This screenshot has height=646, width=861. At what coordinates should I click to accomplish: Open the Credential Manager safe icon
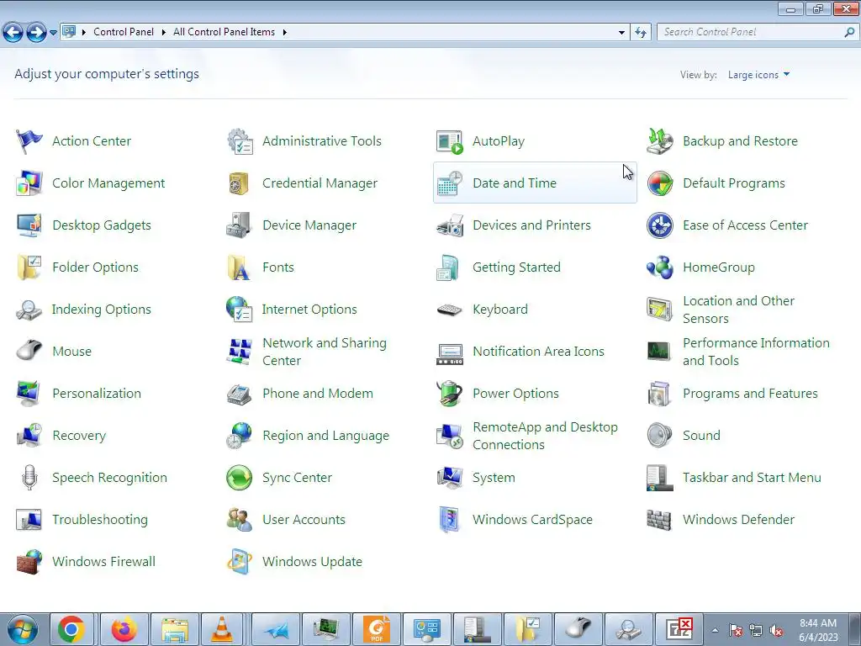click(x=240, y=183)
